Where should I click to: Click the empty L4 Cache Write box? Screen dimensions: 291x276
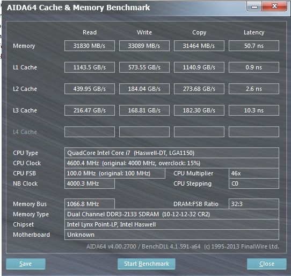click(144, 132)
